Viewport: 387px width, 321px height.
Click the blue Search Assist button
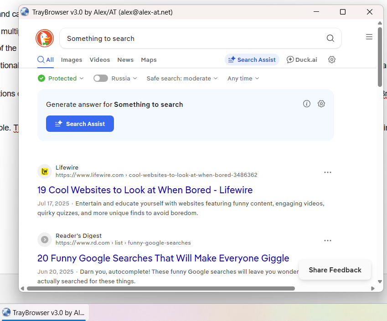pyautogui.click(x=80, y=124)
